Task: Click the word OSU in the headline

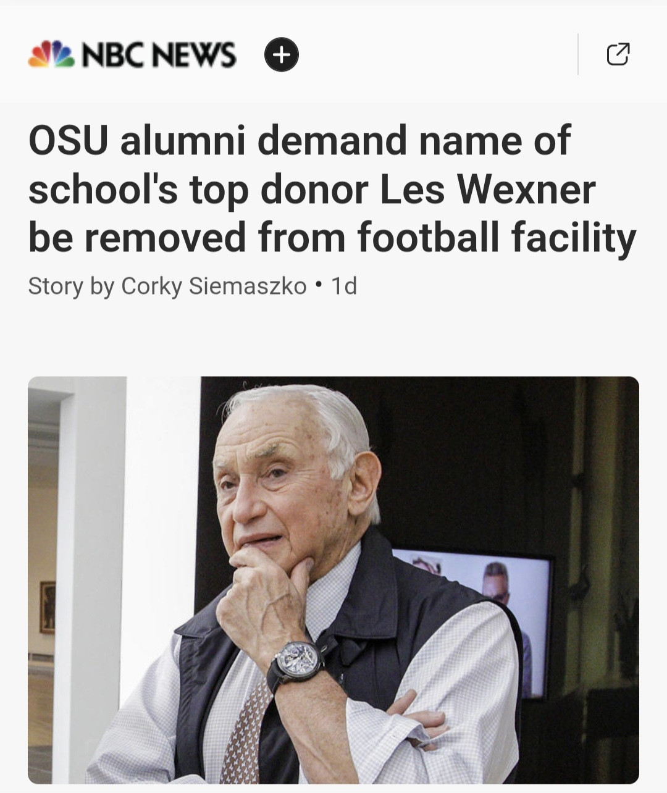Action: coord(69,141)
